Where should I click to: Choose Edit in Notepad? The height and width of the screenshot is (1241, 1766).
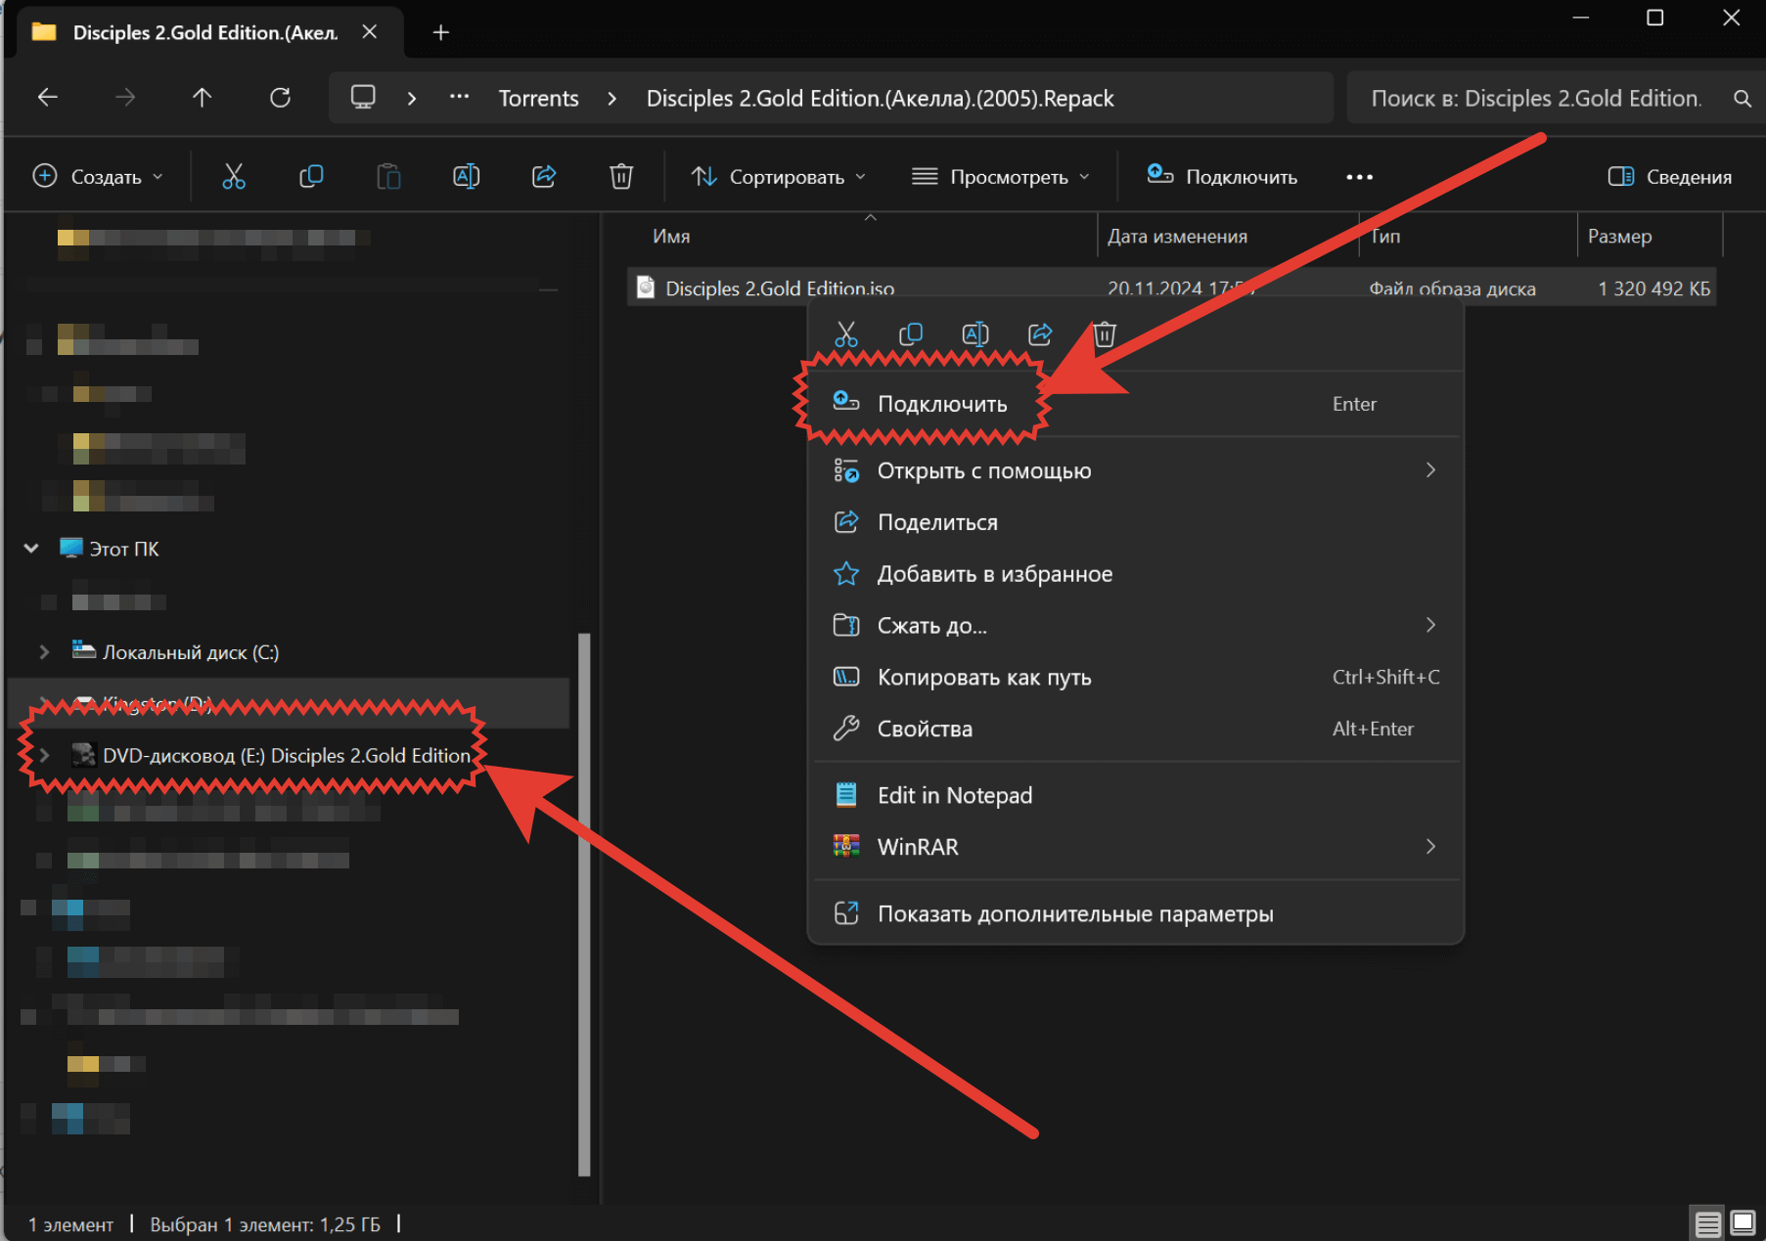pos(1135,795)
